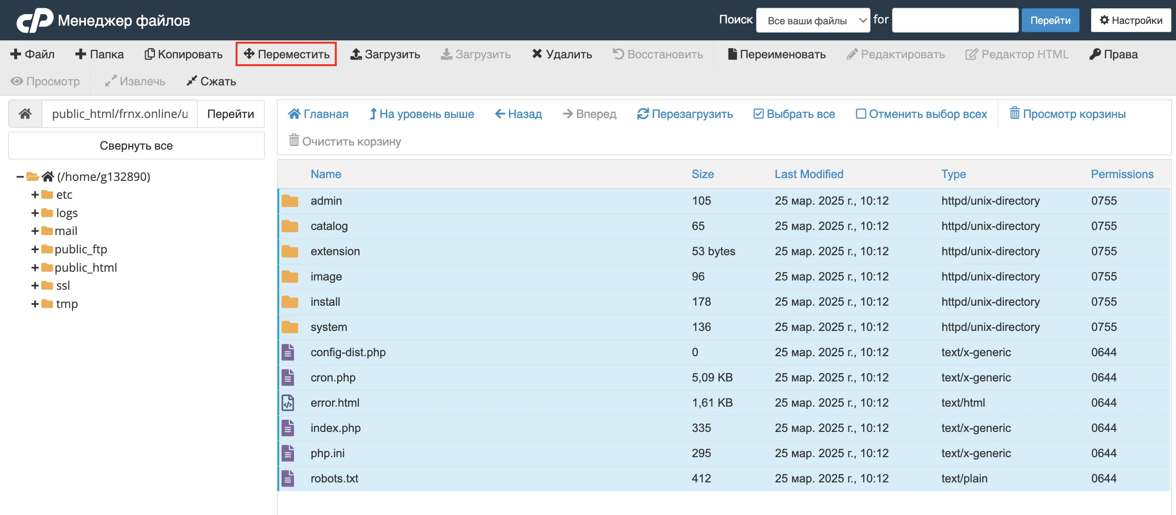The image size is (1176, 515).
Task: Click the Копировать copy icon
Action: 149,54
